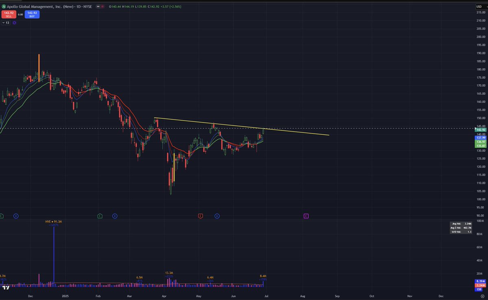Click the 13.3M volume label in April

pyautogui.click(x=170, y=273)
